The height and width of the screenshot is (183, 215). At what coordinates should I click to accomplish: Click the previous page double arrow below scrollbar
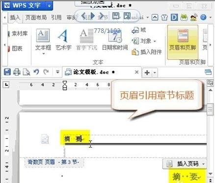(x=210, y=180)
